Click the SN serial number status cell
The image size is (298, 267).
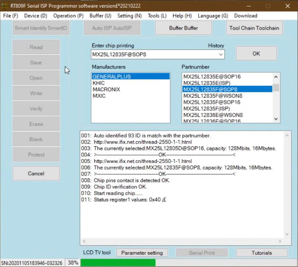click(x=32, y=263)
